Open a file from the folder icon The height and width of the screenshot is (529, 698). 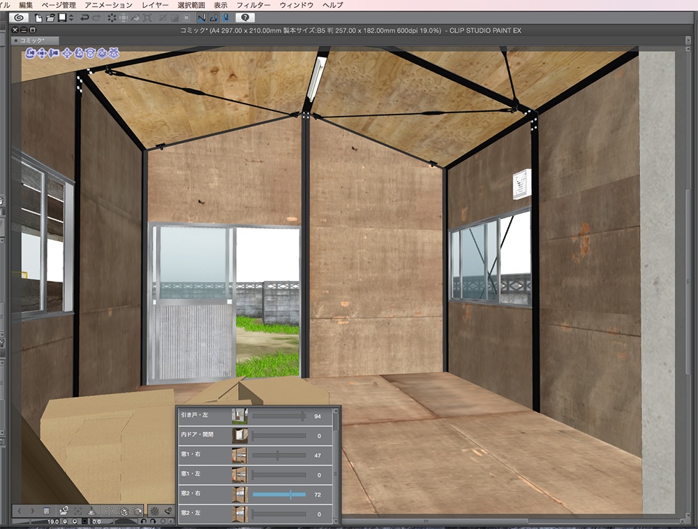pyautogui.click(x=50, y=17)
